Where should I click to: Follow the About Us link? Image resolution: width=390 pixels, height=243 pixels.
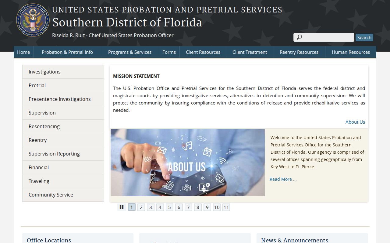point(355,122)
